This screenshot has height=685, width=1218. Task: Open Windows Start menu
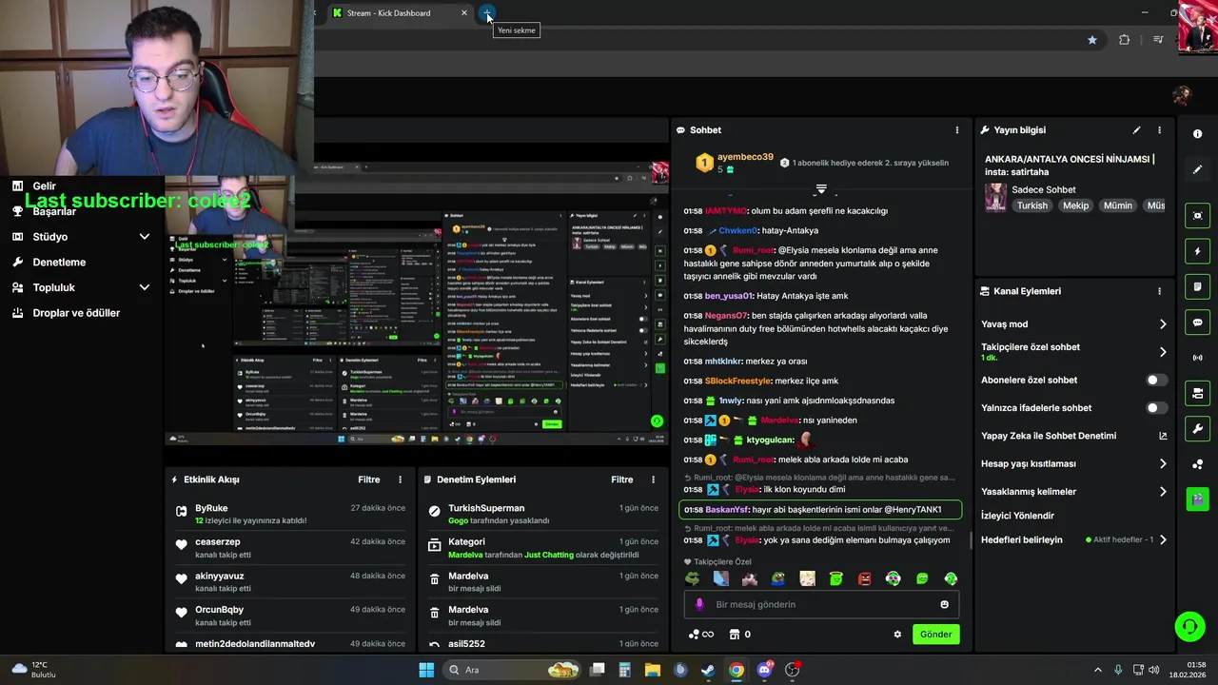click(426, 670)
